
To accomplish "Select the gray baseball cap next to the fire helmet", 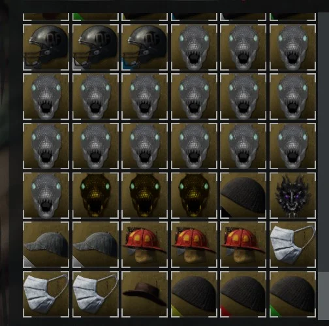I will pos(95,245).
